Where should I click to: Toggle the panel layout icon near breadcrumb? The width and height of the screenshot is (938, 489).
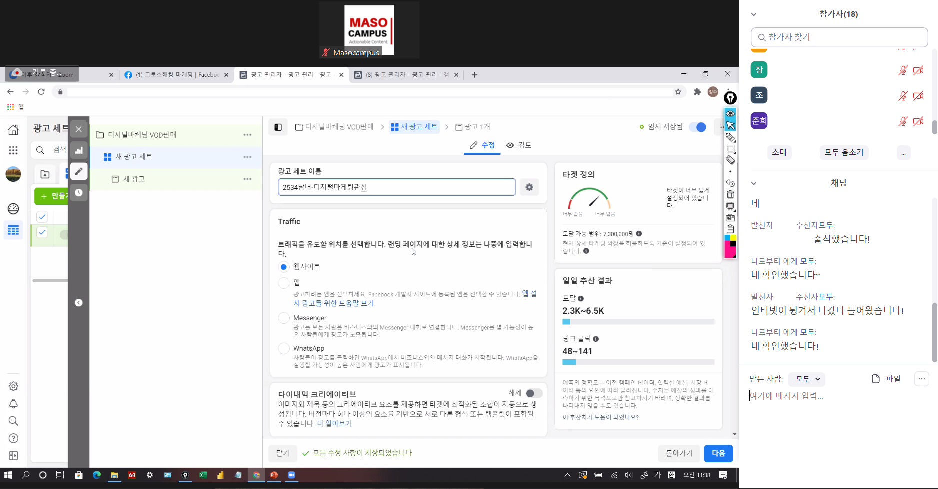278,127
